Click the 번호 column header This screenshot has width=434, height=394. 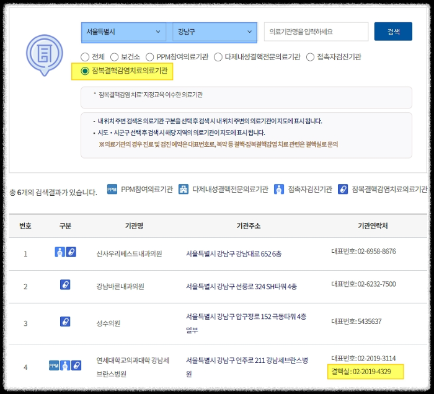click(25, 226)
